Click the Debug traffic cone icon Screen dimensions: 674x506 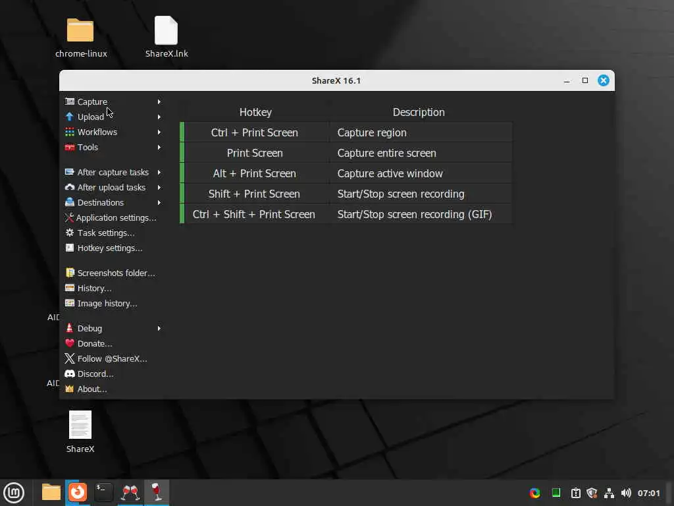(70, 328)
